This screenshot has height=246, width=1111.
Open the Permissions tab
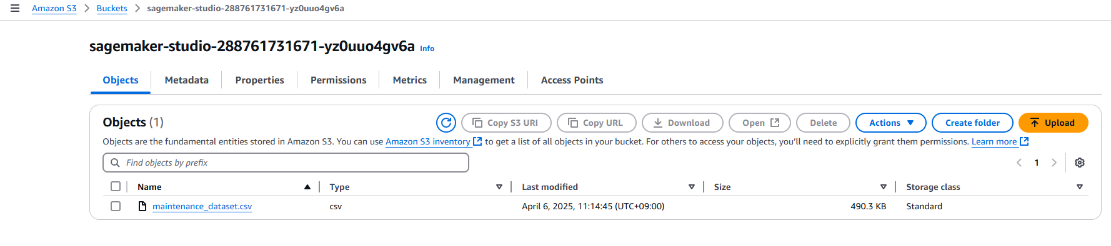click(339, 80)
